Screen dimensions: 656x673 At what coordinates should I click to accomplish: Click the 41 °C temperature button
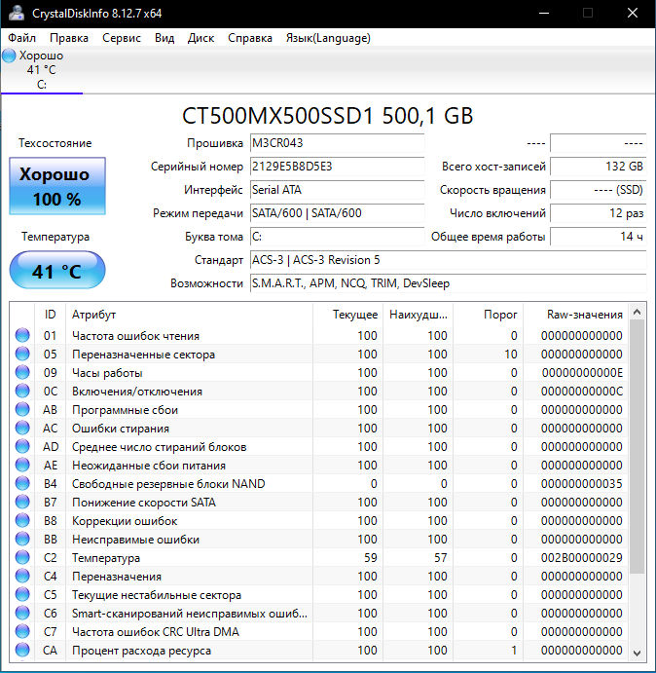[x=57, y=271]
